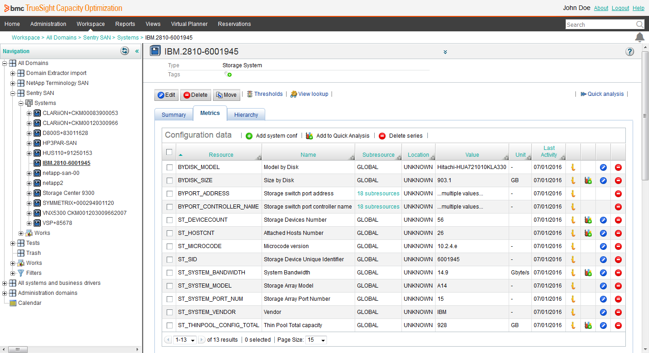Click into the Search field

tap(600, 25)
